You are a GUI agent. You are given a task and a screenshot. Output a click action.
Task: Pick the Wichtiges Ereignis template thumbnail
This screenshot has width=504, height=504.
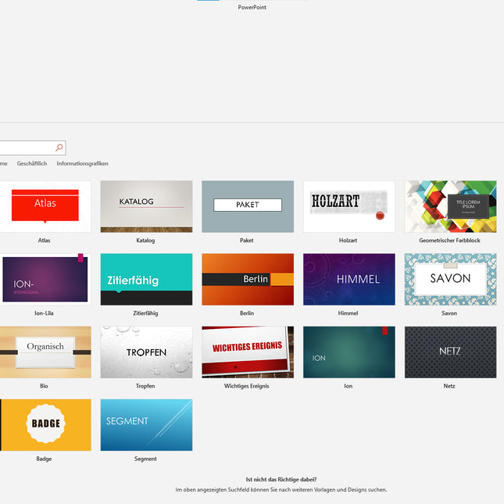(x=248, y=352)
